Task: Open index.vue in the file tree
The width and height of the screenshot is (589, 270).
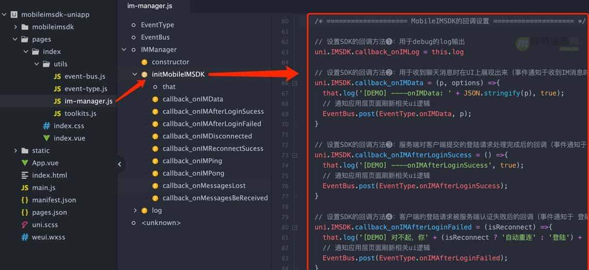Action: pyautogui.click(x=70, y=138)
